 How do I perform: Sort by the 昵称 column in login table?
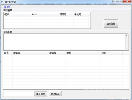(x=17, y=14)
